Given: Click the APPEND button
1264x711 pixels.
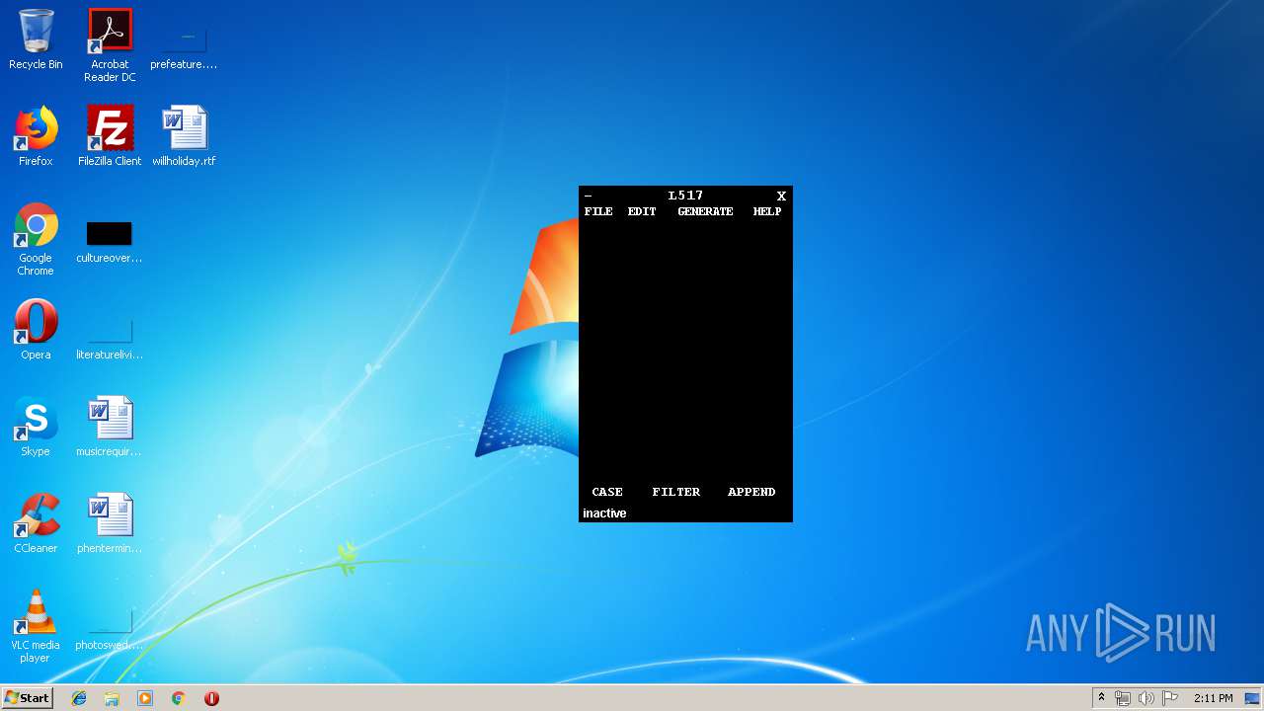Looking at the screenshot, I should pos(751,492).
